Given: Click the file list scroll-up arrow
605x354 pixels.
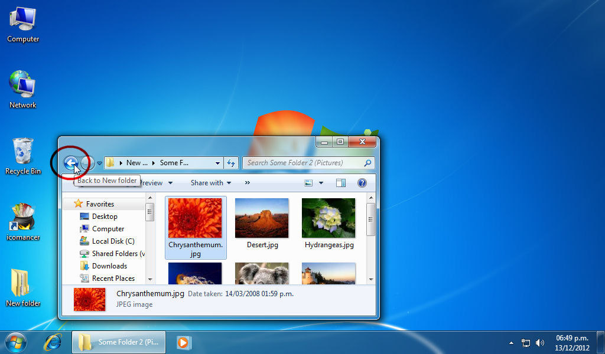Looking at the screenshot, I should coord(371,198).
